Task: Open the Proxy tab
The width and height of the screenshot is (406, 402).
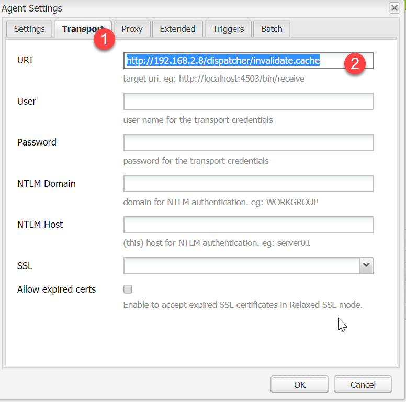Action: point(132,29)
